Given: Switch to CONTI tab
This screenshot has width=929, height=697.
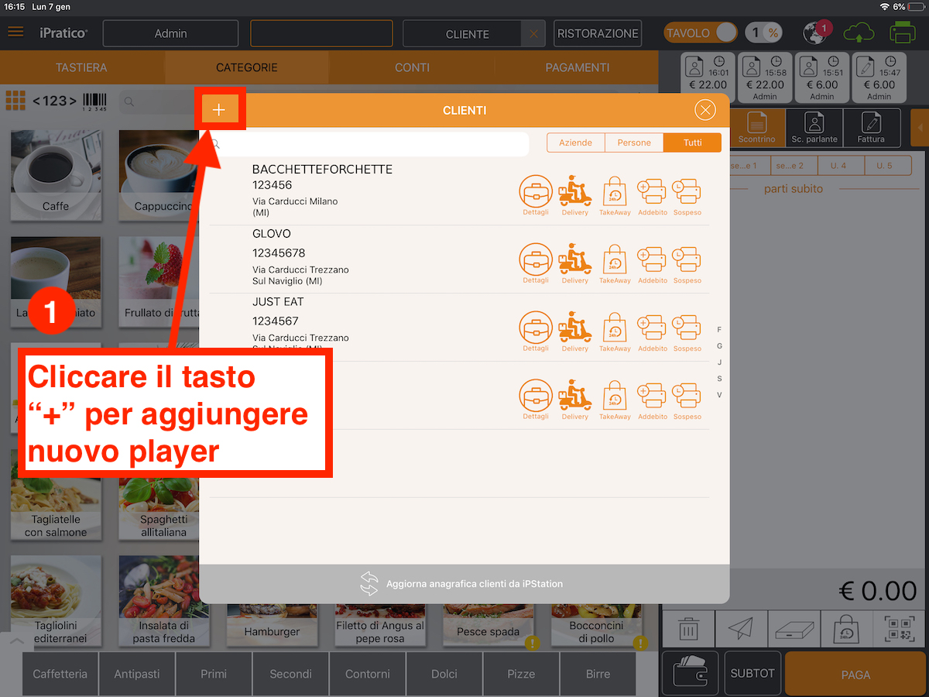Looking at the screenshot, I should [412, 67].
